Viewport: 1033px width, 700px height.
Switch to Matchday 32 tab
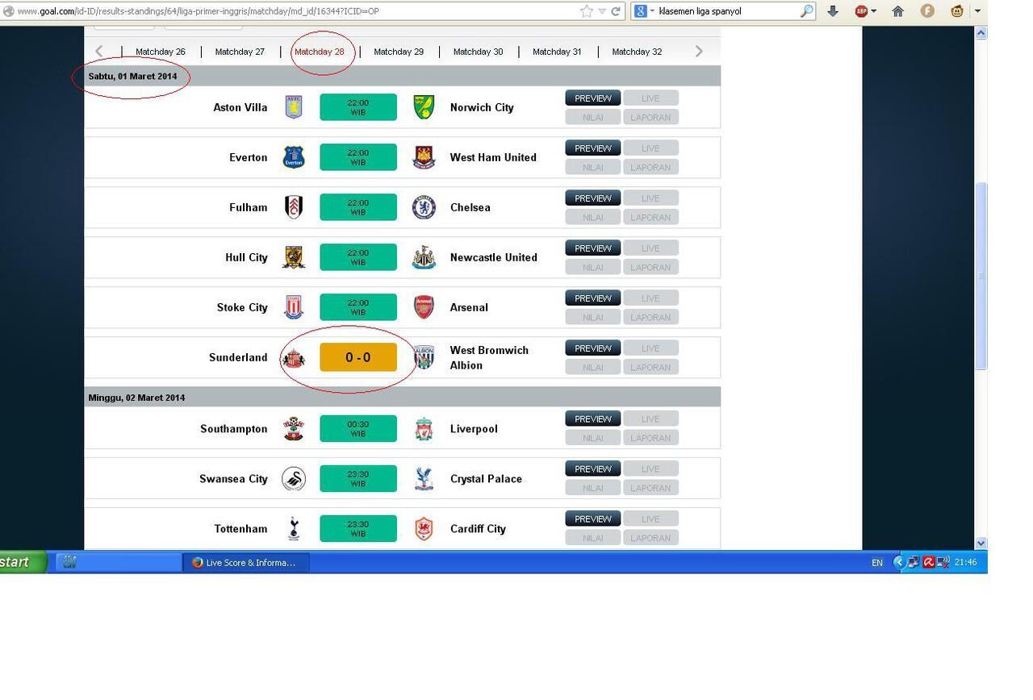tap(637, 52)
